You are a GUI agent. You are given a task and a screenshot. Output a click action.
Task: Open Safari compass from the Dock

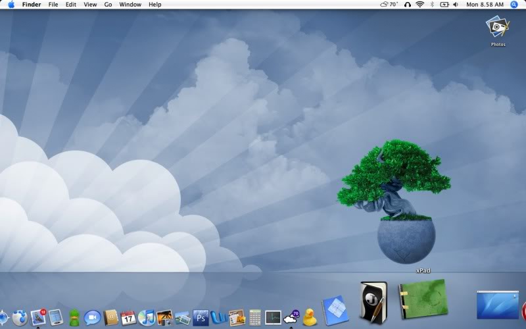[3, 317]
